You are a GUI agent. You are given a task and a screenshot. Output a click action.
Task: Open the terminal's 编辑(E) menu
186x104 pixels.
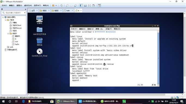pos(82,29)
